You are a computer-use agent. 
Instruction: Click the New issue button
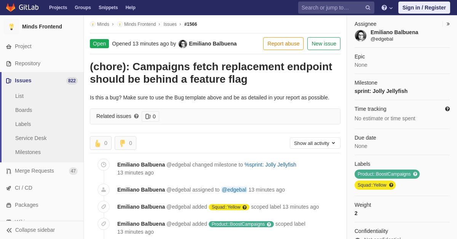[324, 44]
